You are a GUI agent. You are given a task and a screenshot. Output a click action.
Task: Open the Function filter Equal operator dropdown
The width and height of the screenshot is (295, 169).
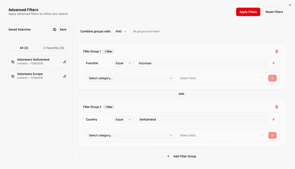pos(123,63)
